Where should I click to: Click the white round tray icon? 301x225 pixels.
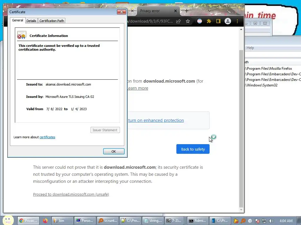[x=250, y=221]
